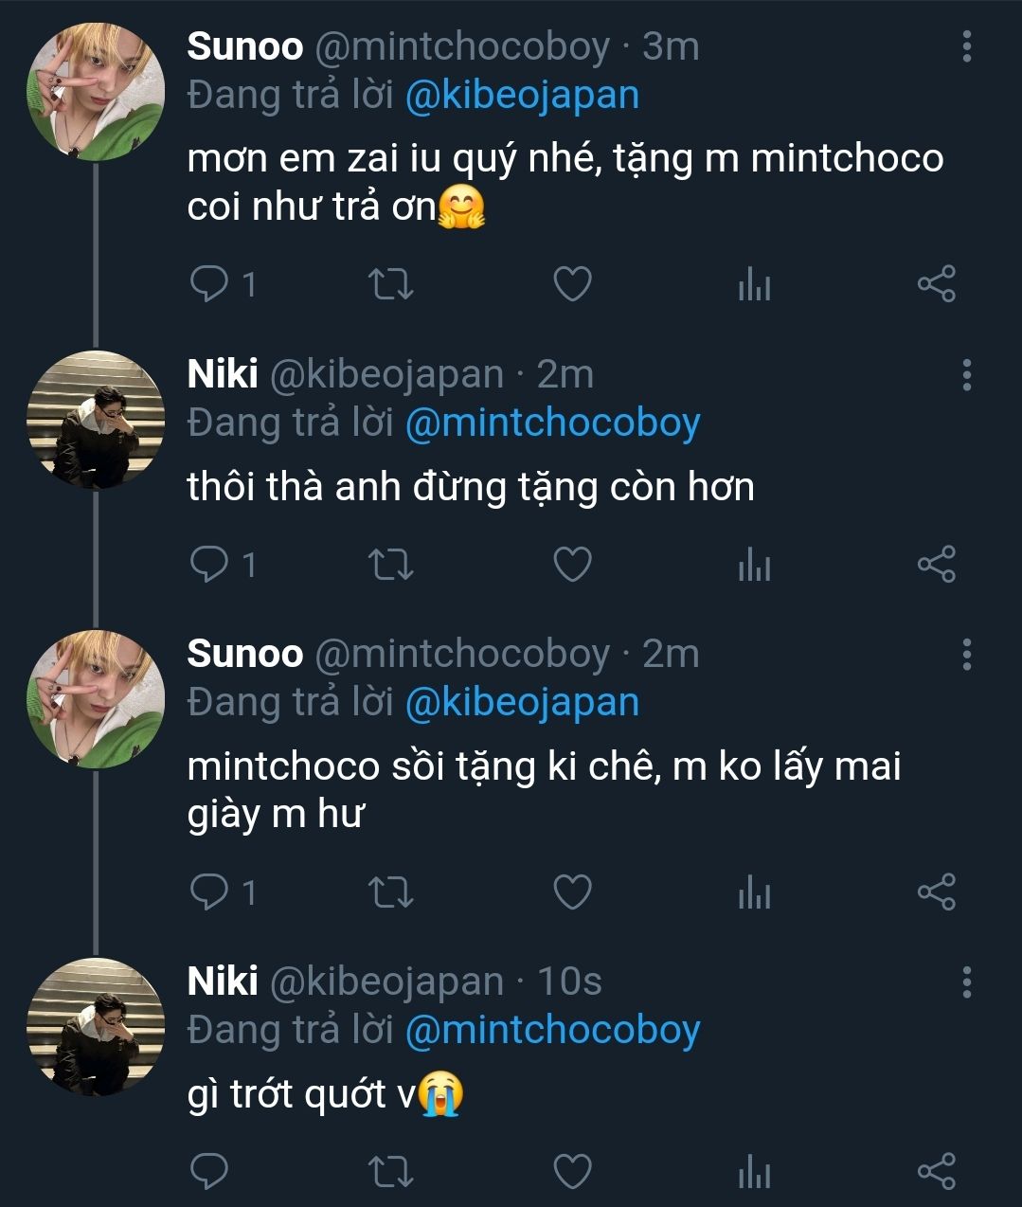Reply to Sunoo's "mintchoco sồi" tweet

(208, 892)
